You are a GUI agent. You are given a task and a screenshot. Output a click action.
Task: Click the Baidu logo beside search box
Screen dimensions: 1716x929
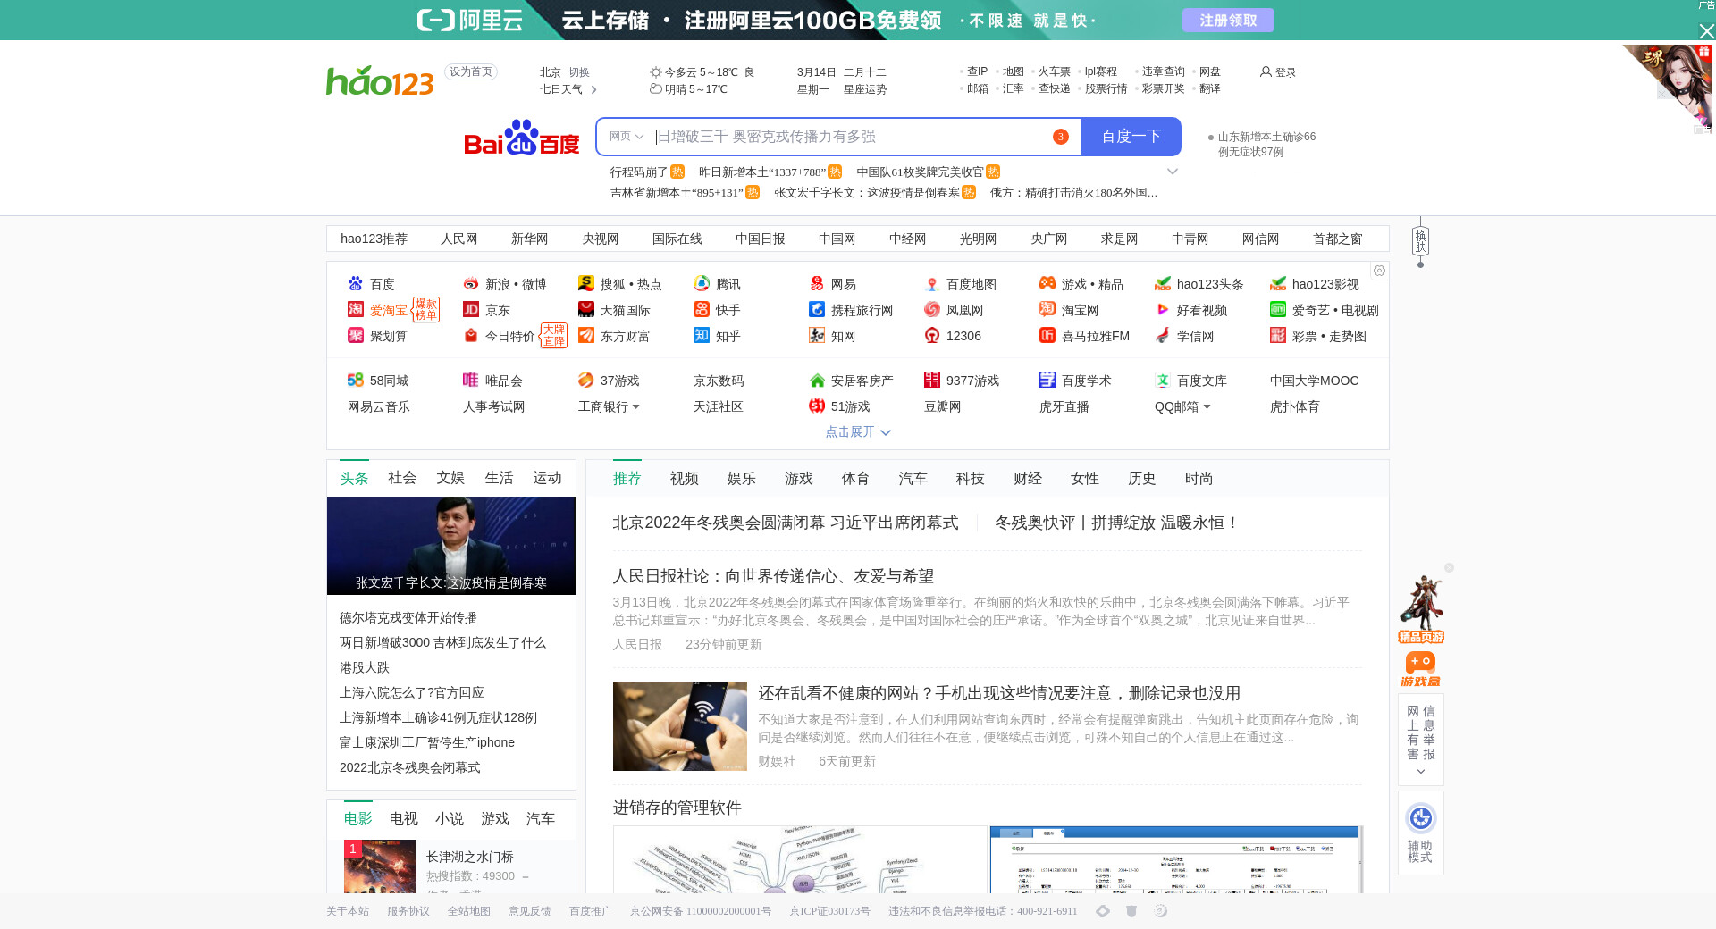[521, 138]
